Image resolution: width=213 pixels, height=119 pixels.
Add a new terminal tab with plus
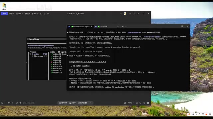click(x=123, y=27)
